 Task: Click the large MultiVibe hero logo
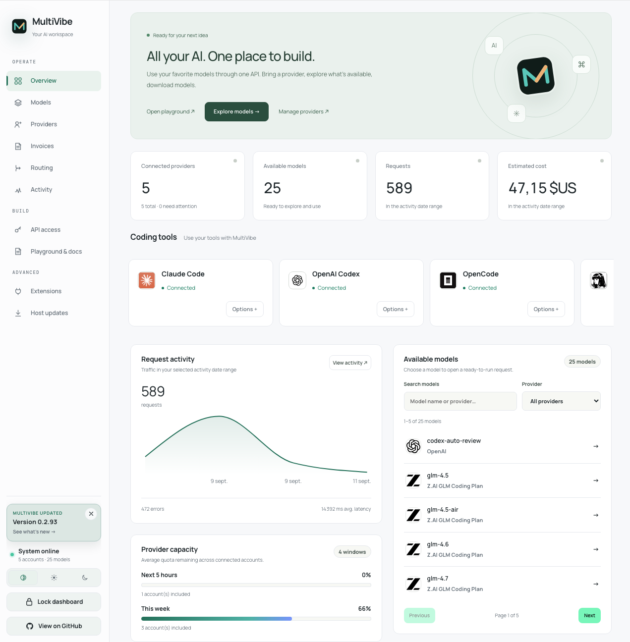coord(536,76)
